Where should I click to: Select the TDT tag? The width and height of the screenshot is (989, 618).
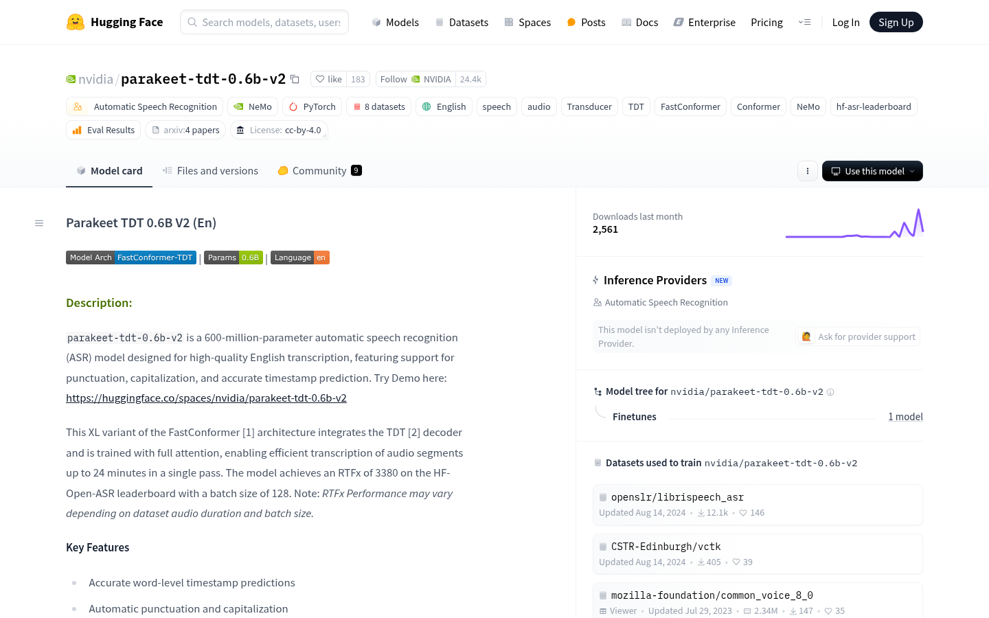coord(636,106)
